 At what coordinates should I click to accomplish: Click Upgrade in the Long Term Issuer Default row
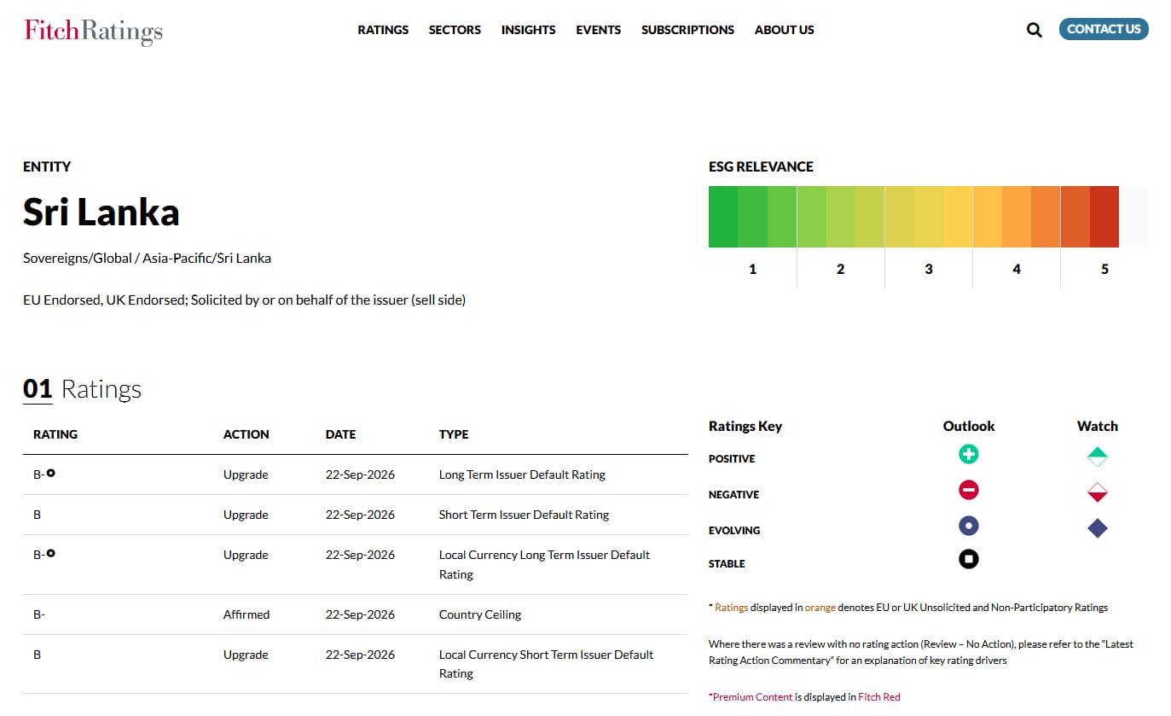pos(246,474)
